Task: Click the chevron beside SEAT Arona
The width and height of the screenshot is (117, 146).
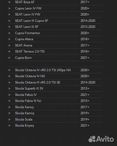Action: 9,45
